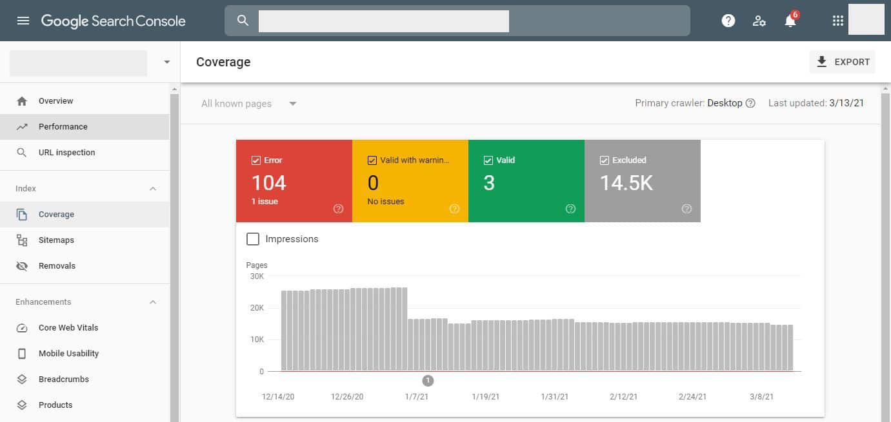Open the property selector dropdown
The height and width of the screenshot is (422, 891).
click(x=166, y=62)
